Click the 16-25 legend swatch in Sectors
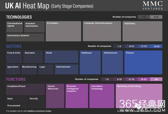The image size is (168, 114). (156, 46)
